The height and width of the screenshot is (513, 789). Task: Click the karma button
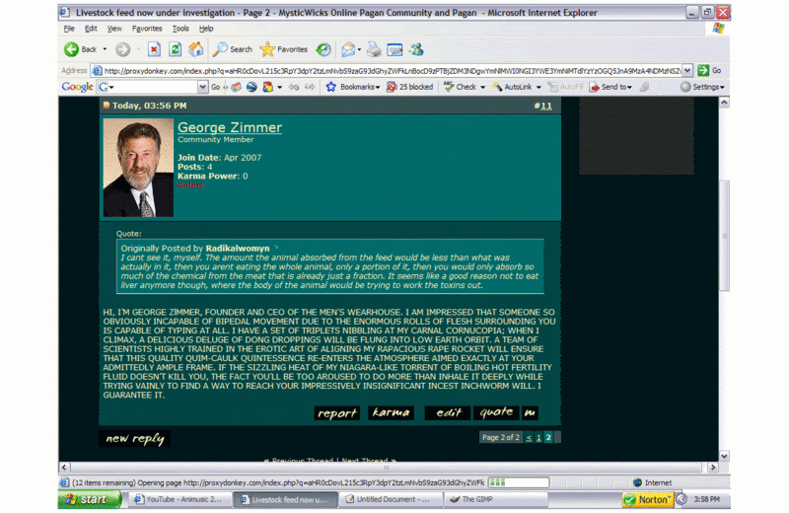click(391, 412)
